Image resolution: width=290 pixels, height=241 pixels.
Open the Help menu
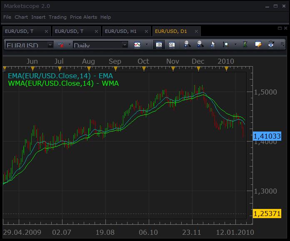click(105, 17)
